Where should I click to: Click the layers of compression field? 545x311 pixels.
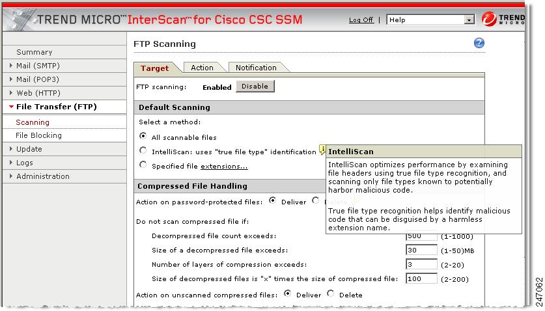pyautogui.click(x=421, y=264)
